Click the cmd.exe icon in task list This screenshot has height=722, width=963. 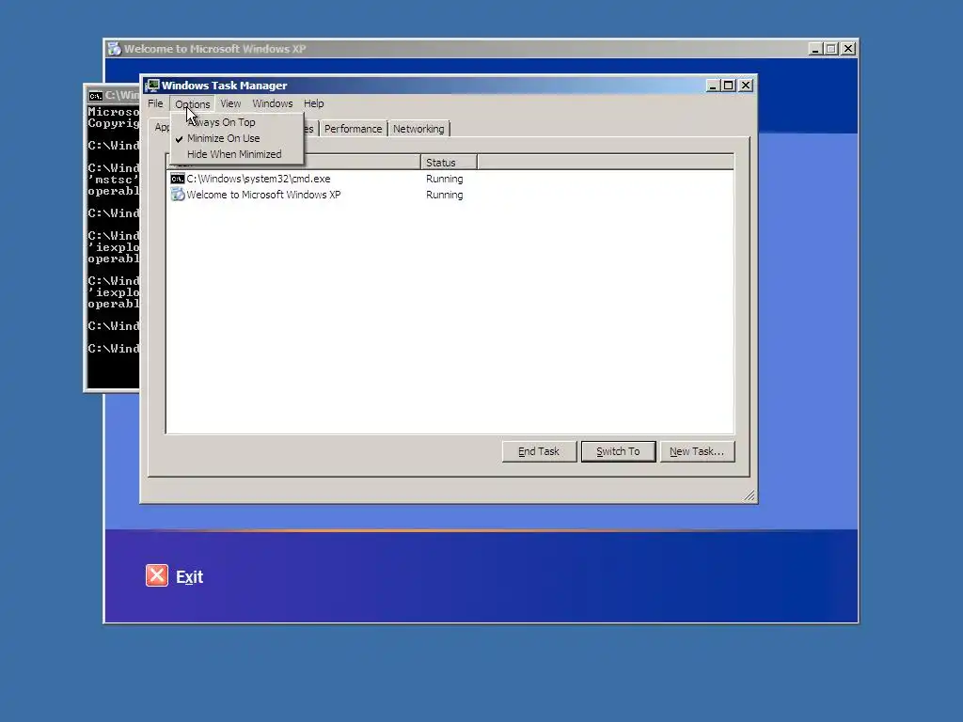[x=178, y=179]
